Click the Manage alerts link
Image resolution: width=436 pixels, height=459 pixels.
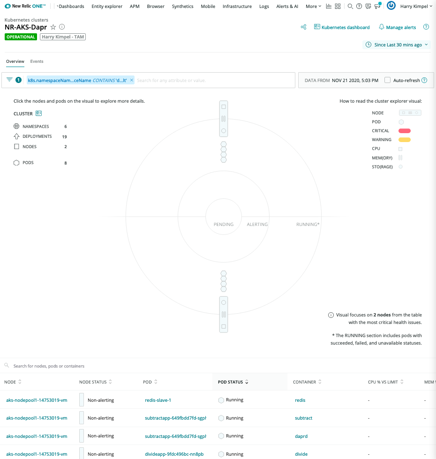pos(401,27)
